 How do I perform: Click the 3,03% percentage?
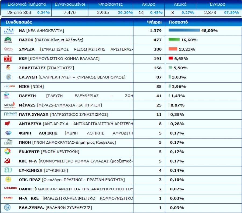point(179,77)
